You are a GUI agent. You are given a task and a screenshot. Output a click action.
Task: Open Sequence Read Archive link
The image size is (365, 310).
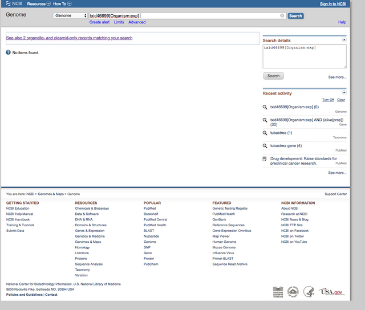pos(230,264)
